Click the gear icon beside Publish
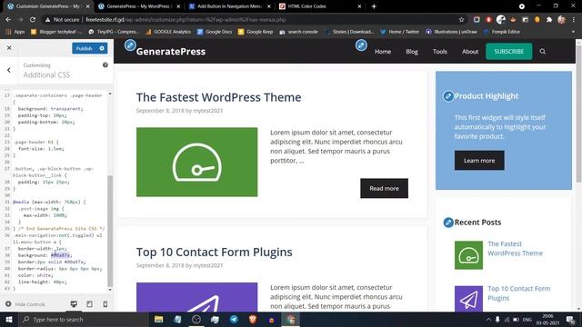This screenshot has width=582, height=327. pyautogui.click(x=102, y=48)
